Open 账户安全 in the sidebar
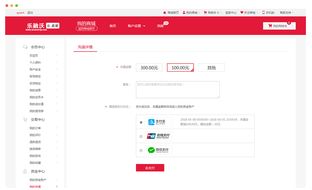 [35, 70]
